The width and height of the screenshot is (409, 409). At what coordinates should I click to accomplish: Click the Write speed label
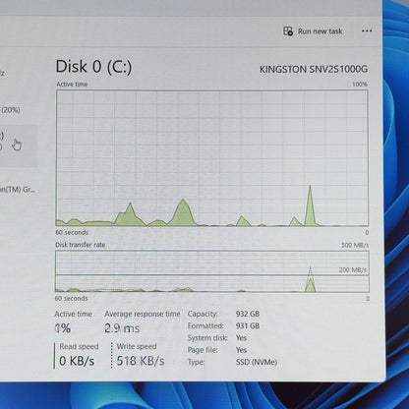pyautogui.click(x=137, y=346)
